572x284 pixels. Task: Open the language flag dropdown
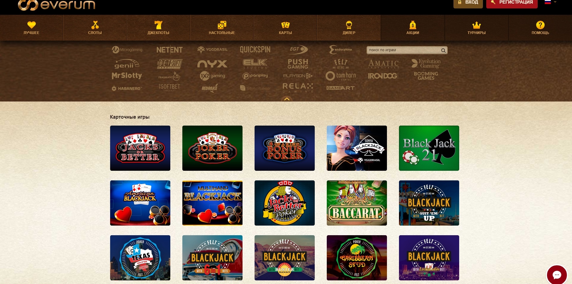[550, 2]
